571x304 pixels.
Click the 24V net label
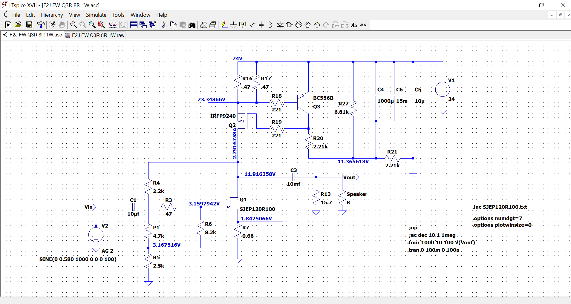[x=238, y=59]
